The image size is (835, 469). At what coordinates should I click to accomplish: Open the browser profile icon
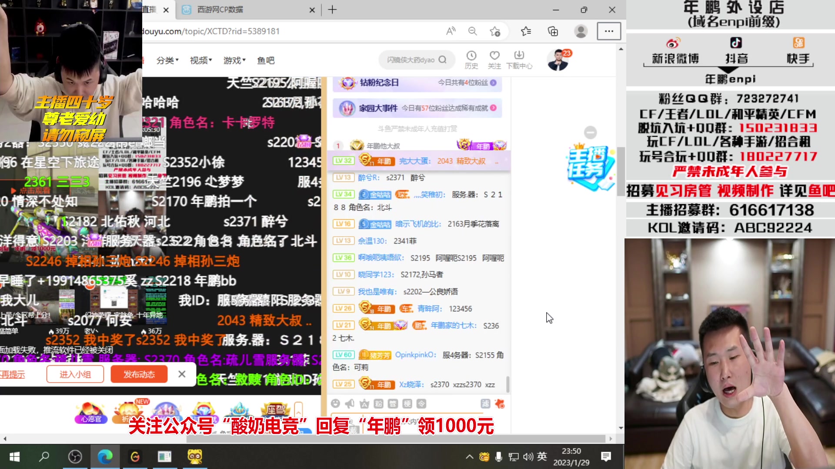[581, 31]
